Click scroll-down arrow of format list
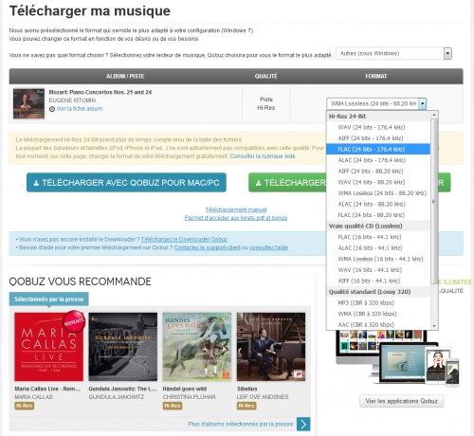 434,326
